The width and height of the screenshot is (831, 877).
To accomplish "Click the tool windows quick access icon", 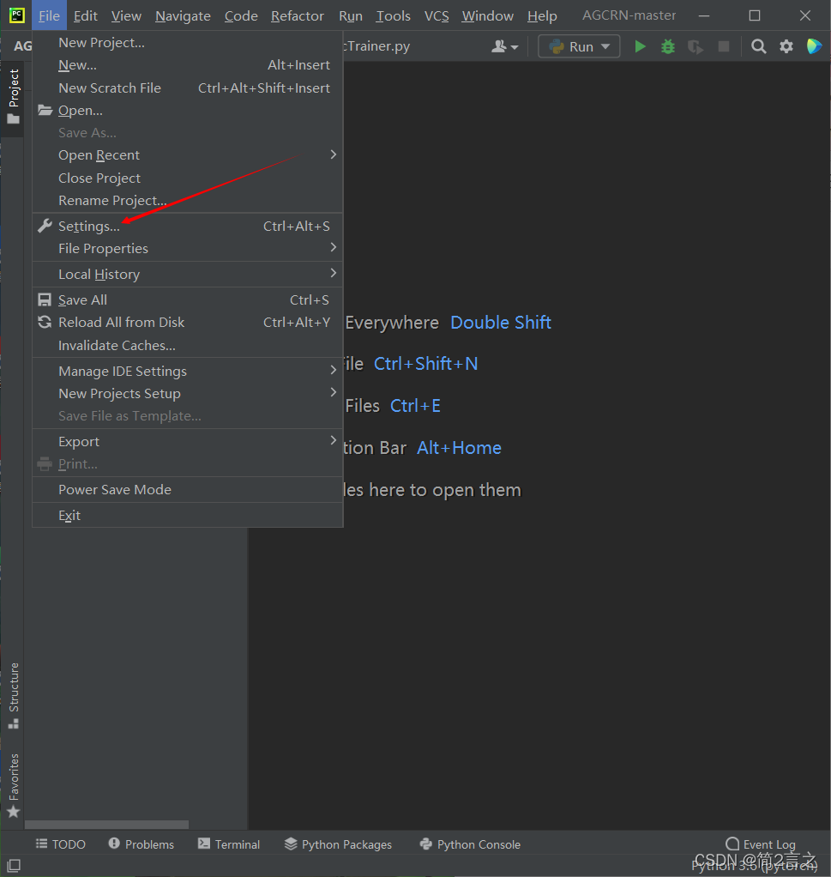I will tap(14, 866).
